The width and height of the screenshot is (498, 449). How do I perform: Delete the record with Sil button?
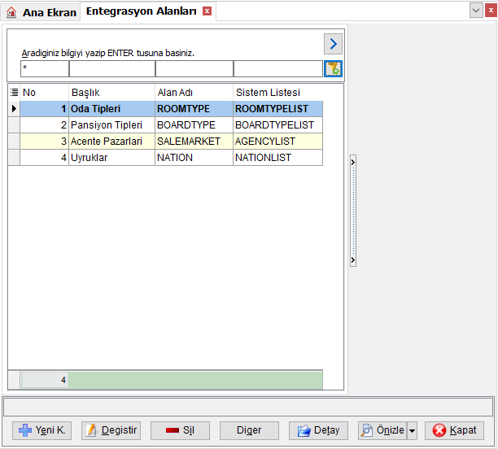pyautogui.click(x=180, y=430)
